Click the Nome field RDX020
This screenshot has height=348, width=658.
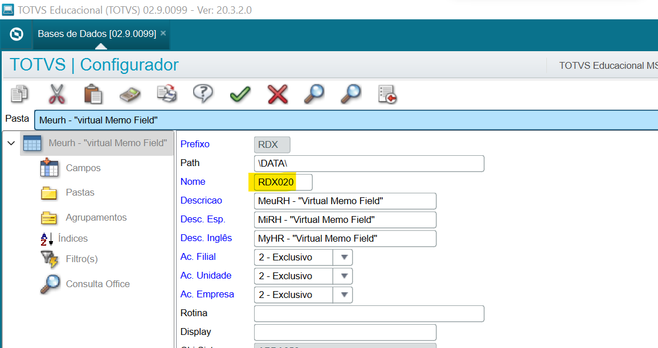click(x=283, y=182)
